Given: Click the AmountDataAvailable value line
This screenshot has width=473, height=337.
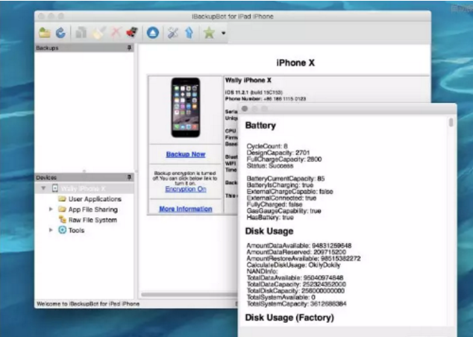Looking at the screenshot, I should tap(299, 245).
